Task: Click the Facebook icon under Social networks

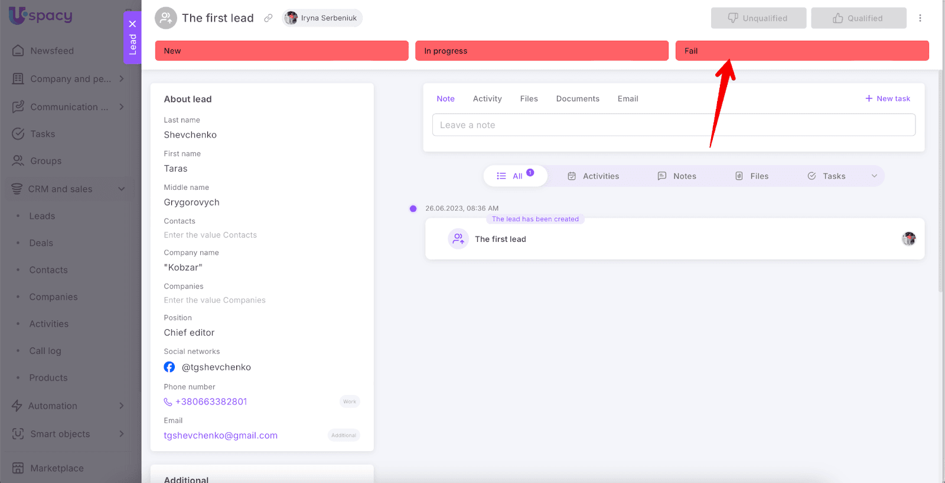Action: [x=170, y=367]
